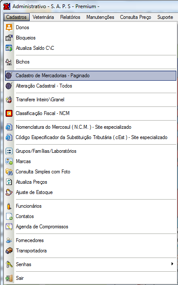The image size is (178, 285).
Task: Expand the Senhas submenu arrow
Action: point(172,264)
